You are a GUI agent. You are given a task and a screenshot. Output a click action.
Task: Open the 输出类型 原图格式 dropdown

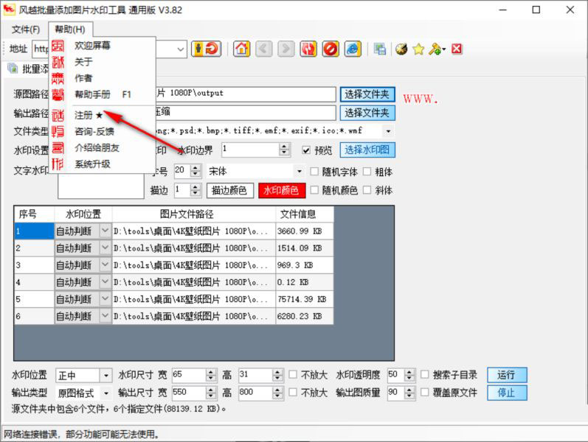(106, 393)
